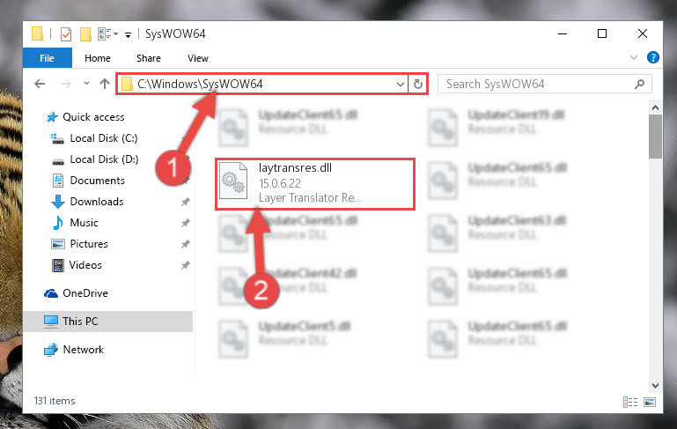The image size is (677, 429).
Task: Click the vertical scrollbar thumb
Action: [655, 137]
